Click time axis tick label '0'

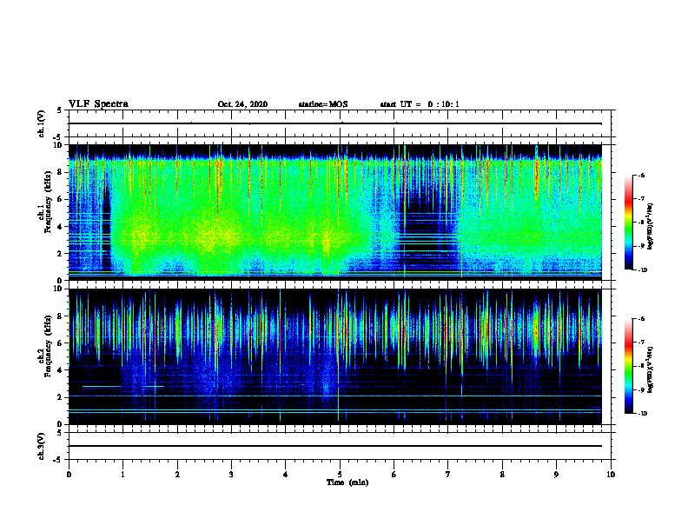(69, 475)
